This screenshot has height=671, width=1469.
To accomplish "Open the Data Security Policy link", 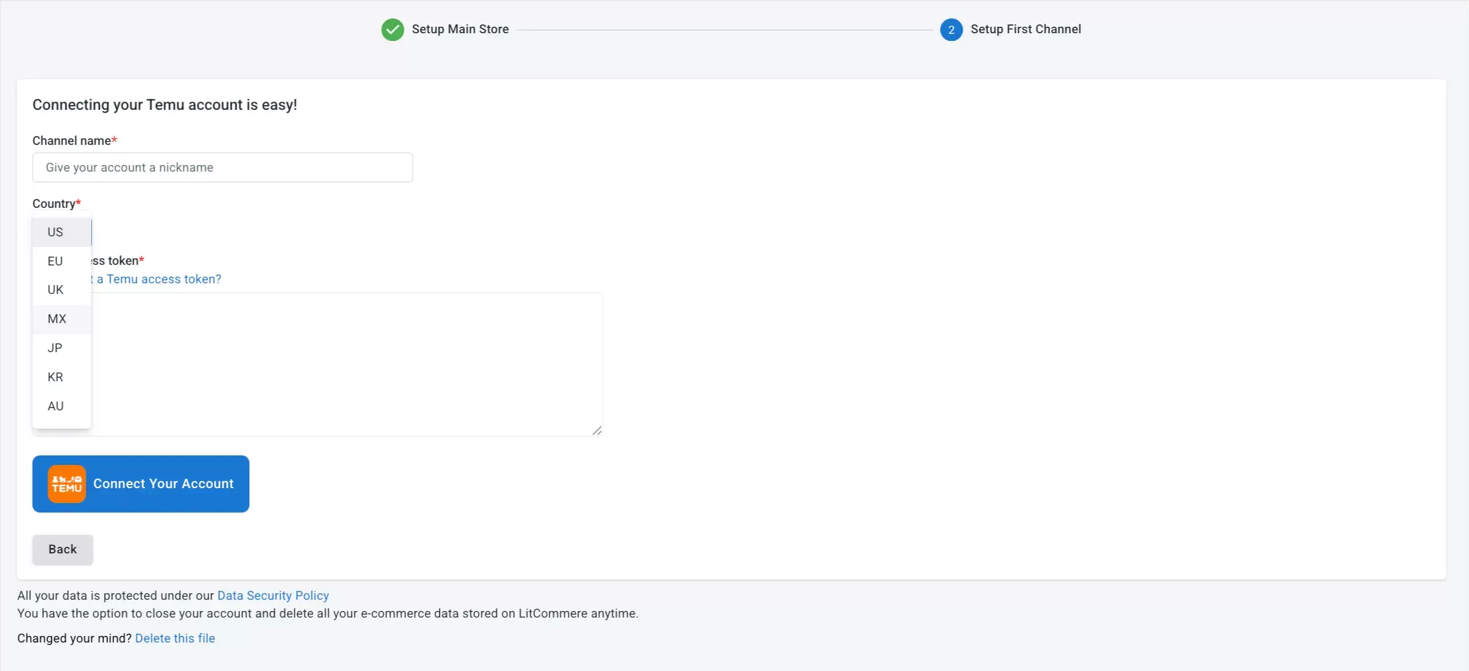I will [x=272, y=594].
